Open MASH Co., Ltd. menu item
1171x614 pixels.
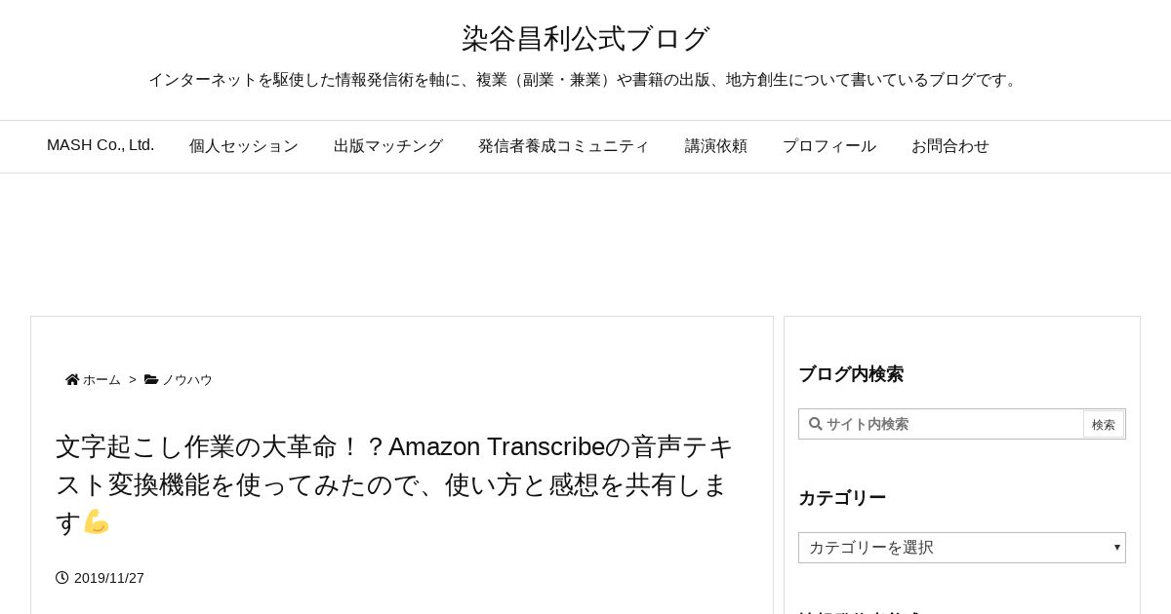point(101,146)
